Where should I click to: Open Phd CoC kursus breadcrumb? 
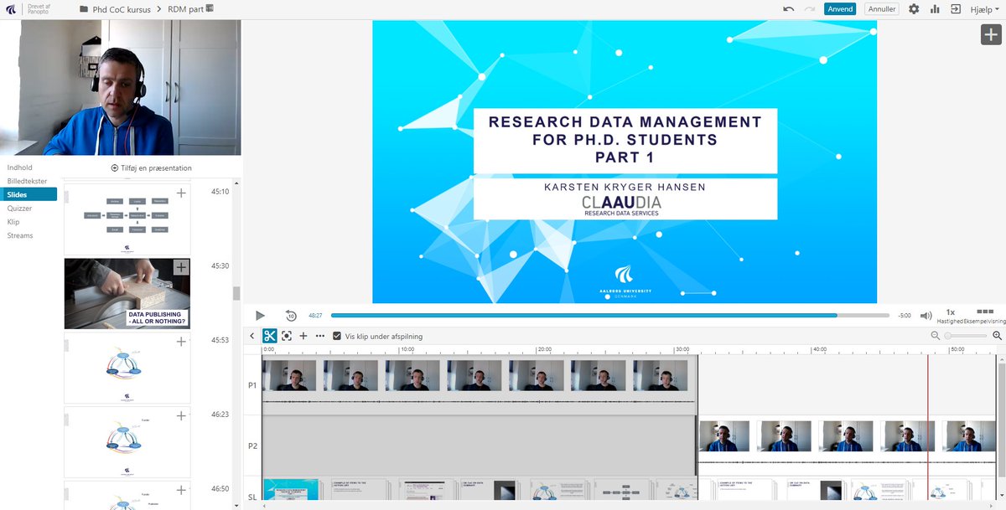[120, 8]
